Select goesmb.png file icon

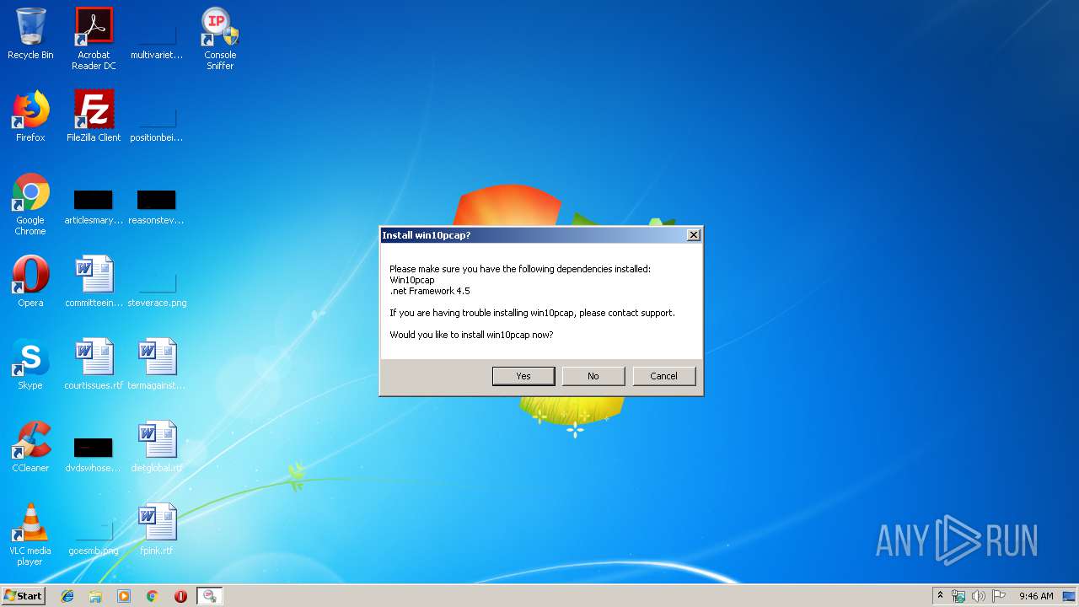coord(94,536)
